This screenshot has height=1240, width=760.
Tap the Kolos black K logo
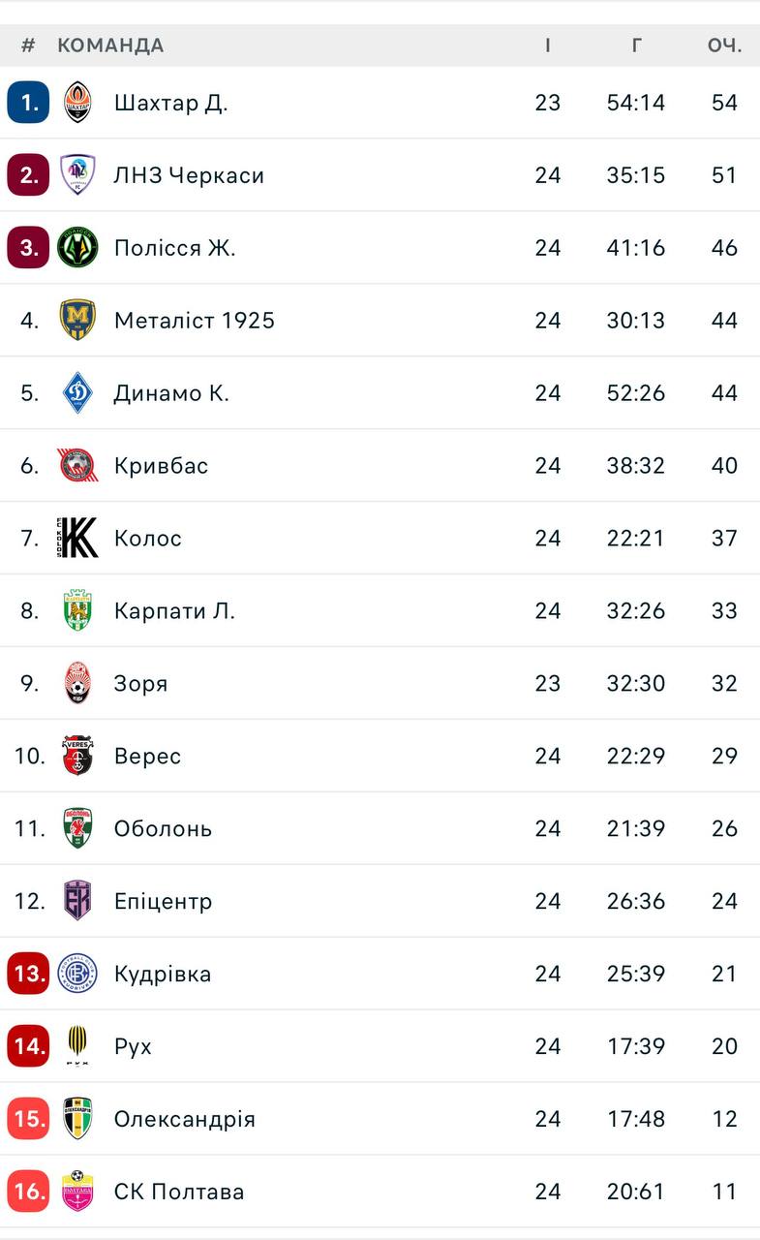coord(77,539)
